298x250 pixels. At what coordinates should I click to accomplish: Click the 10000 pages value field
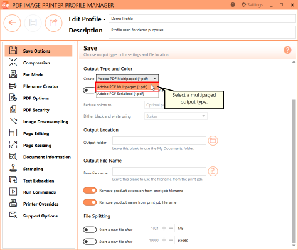[155, 240]
